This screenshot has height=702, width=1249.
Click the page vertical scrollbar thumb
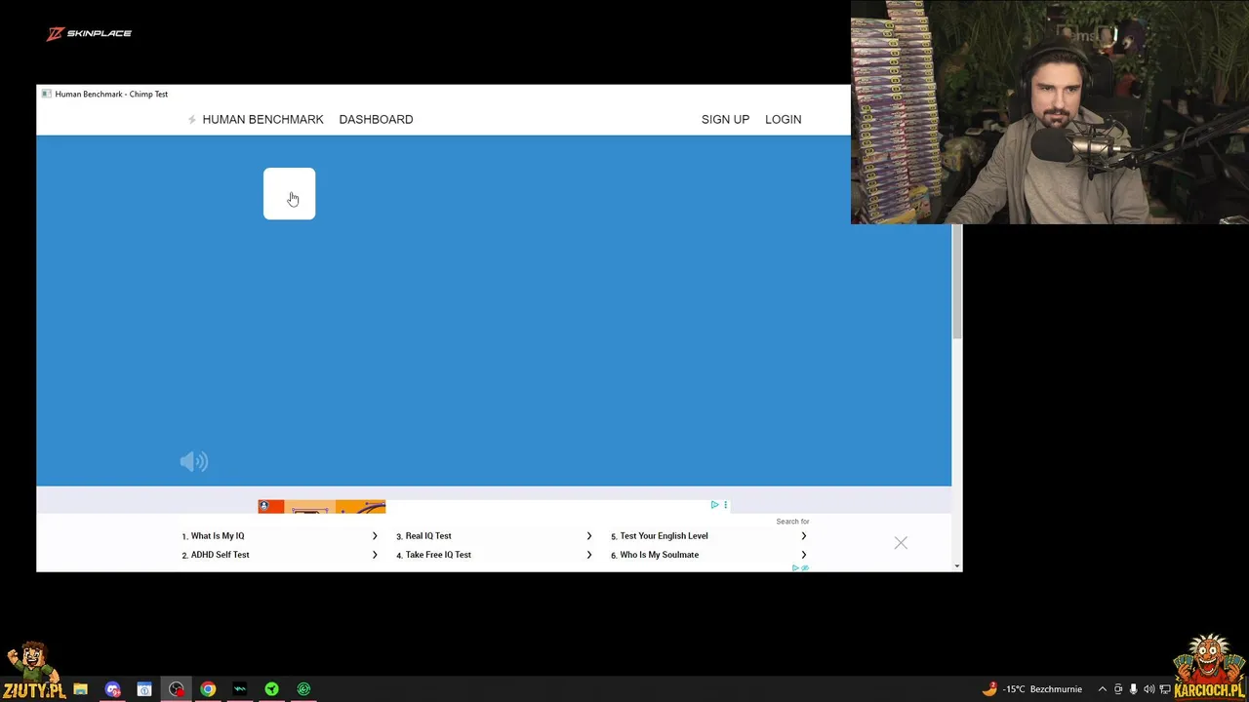tap(957, 283)
